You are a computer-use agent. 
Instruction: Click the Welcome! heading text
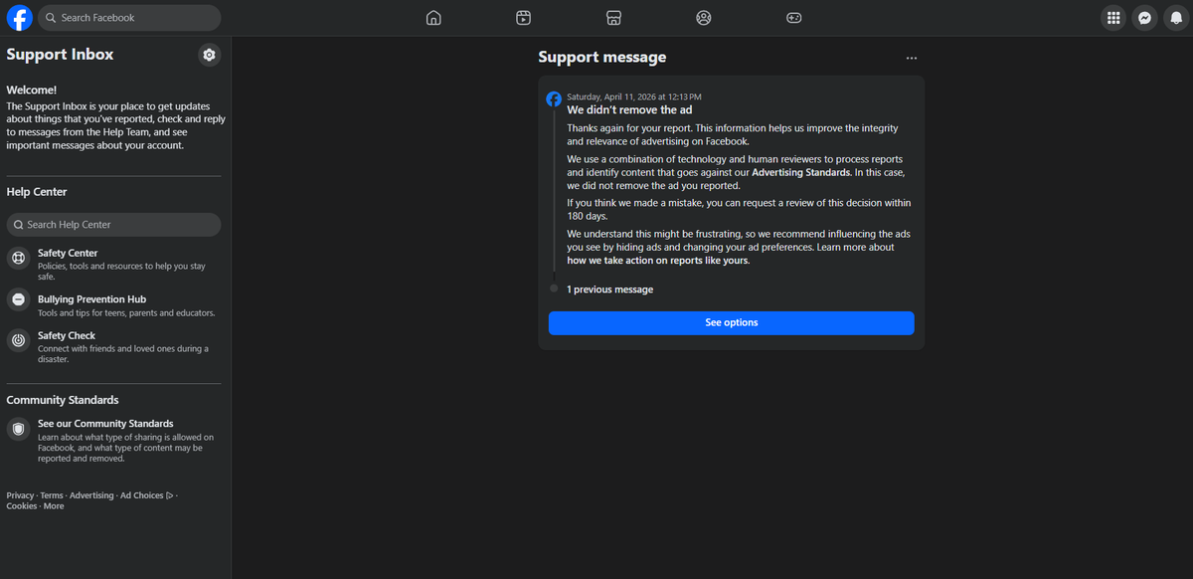click(x=32, y=90)
